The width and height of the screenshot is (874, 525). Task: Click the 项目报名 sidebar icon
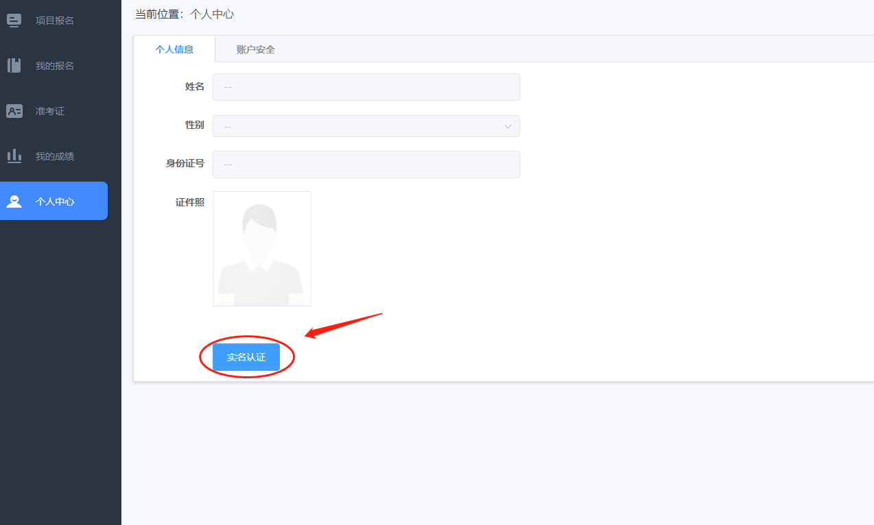[x=14, y=21]
